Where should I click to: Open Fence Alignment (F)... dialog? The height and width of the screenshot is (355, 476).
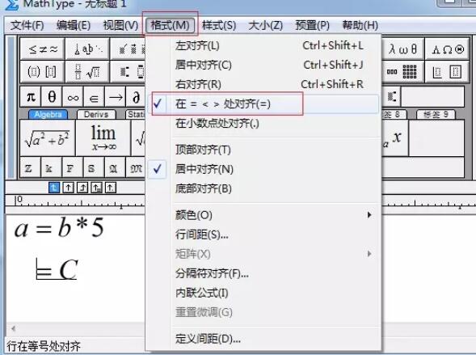point(263,273)
